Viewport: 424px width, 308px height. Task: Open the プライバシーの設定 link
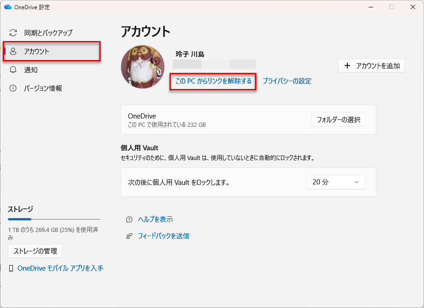(287, 81)
